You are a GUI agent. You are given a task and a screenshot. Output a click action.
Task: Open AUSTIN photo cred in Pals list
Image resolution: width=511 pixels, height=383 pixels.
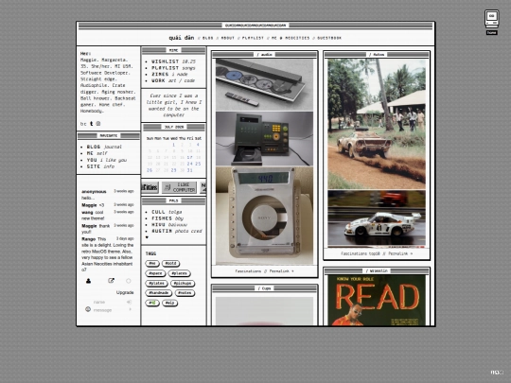coord(177,231)
